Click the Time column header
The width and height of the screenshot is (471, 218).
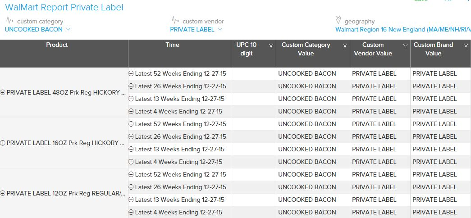tap(172, 45)
